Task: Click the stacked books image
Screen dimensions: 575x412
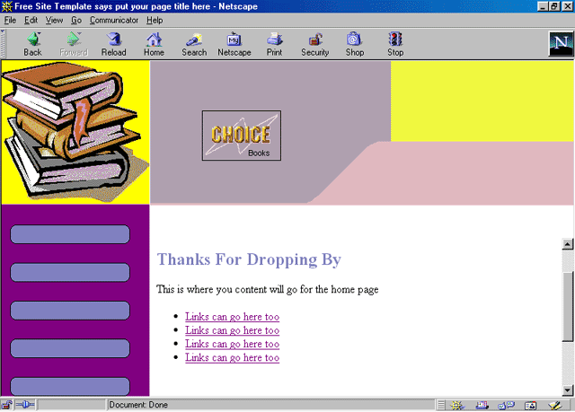Action: (74, 132)
